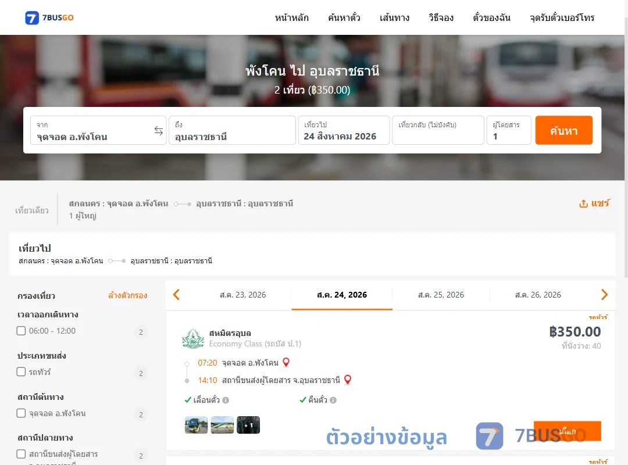Toggle จุดจอด อ.พังโคน origin station filter
Image resolution: width=628 pixels, height=465 pixels.
22,413
